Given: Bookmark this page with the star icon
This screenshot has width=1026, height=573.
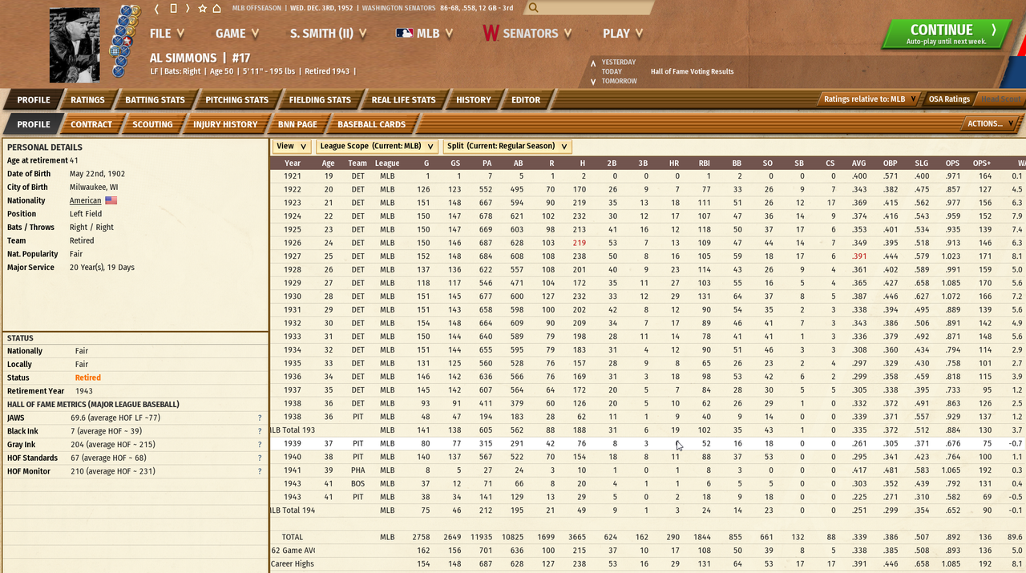Looking at the screenshot, I should point(202,8).
